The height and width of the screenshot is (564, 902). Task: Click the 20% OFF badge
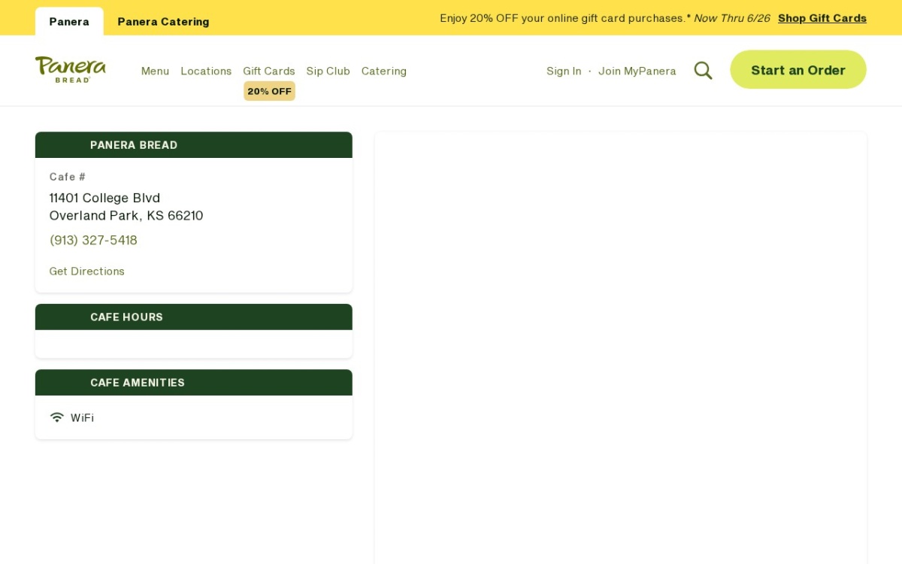pos(269,91)
